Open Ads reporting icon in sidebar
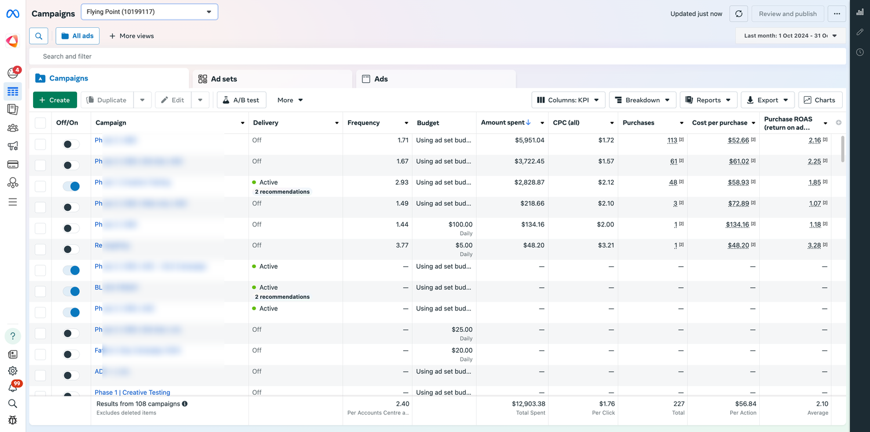 pyautogui.click(x=13, y=109)
